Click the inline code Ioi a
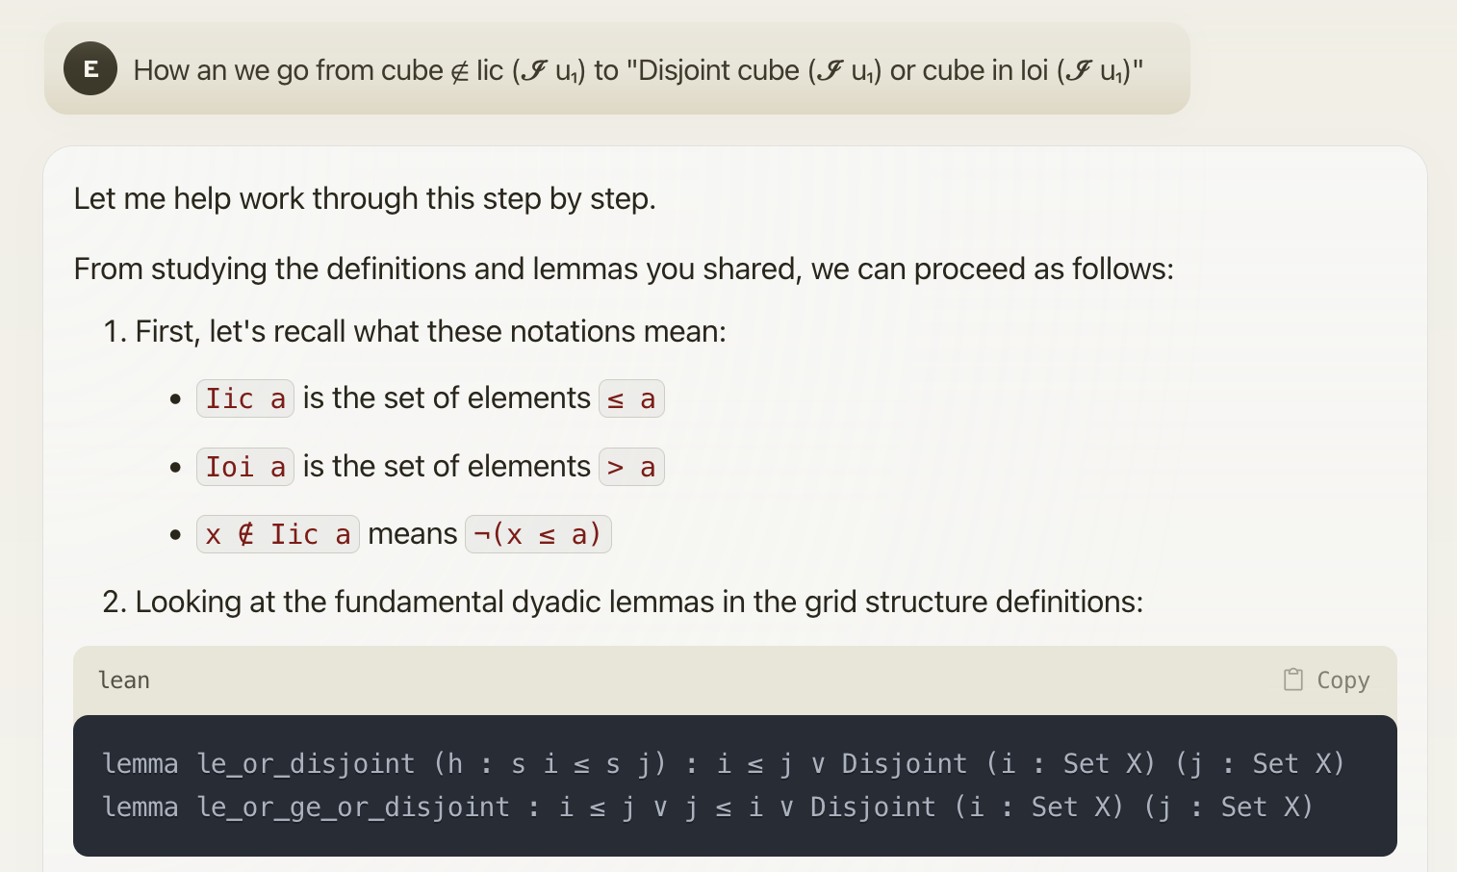This screenshot has height=872, width=1457. click(x=245, y=467)
